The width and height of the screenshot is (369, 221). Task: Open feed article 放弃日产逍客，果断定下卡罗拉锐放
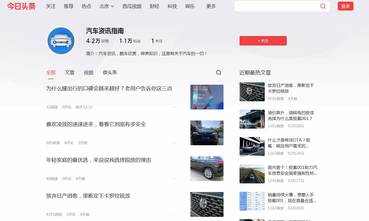coord(88,196)
